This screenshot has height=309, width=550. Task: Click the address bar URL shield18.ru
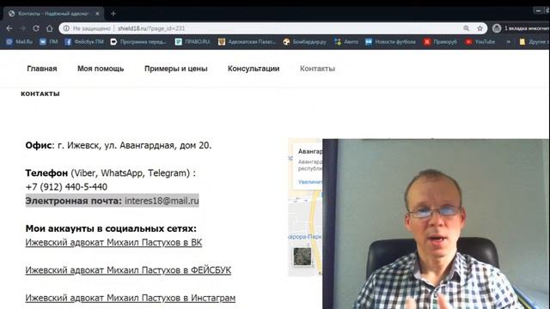click(151, 28)
